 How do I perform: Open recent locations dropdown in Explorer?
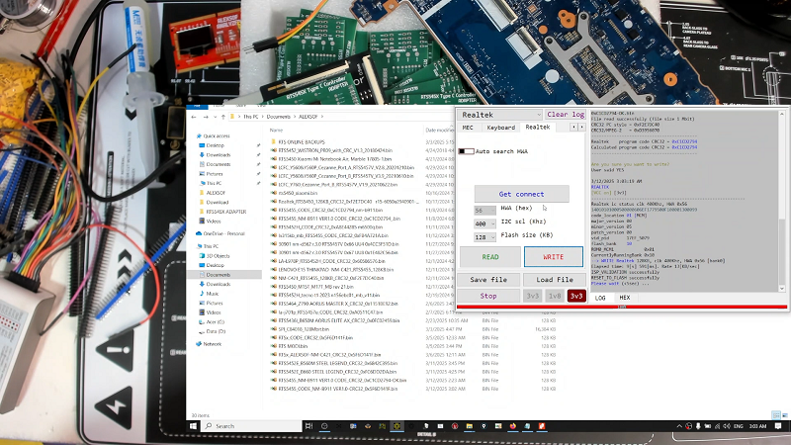pyautogui.click(x=216, y=117)
